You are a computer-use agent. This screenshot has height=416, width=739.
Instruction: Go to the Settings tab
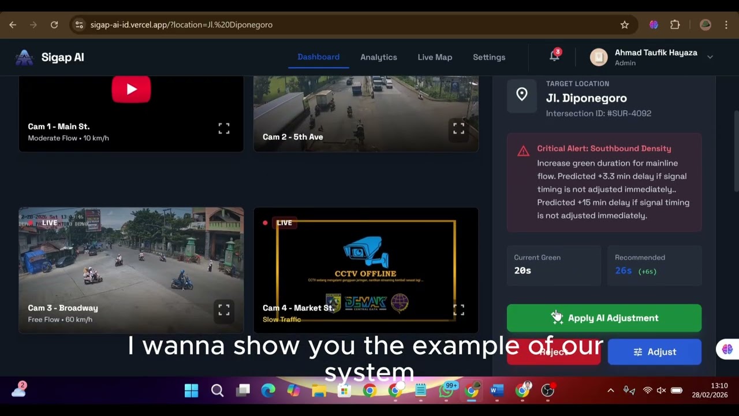pos(489,57)
